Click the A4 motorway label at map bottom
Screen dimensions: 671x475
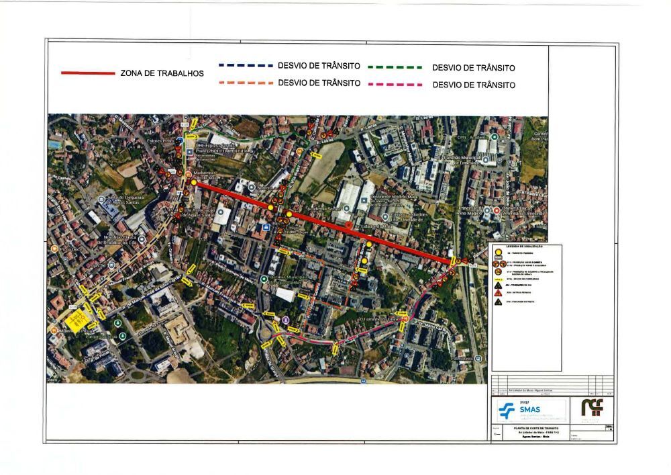coord(363,381)
